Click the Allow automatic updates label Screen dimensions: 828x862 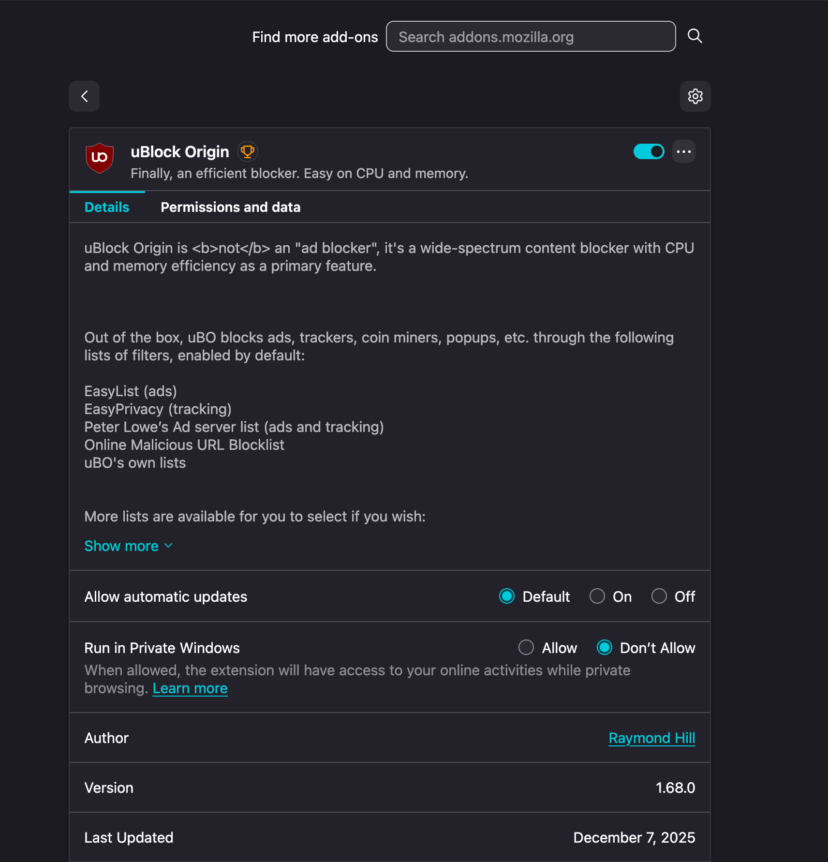click(x=166, y=597)
